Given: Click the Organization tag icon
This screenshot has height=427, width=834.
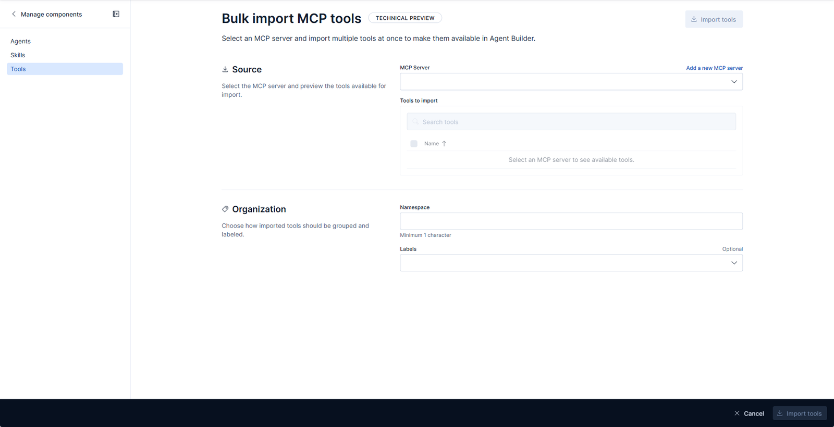Looking at the screenshot, I should click(225, 209).
